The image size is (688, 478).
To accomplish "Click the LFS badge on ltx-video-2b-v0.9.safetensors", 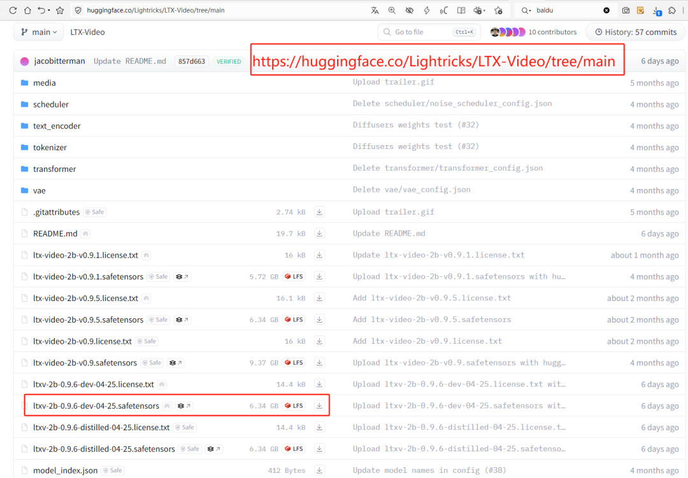I will click(294, 363).
